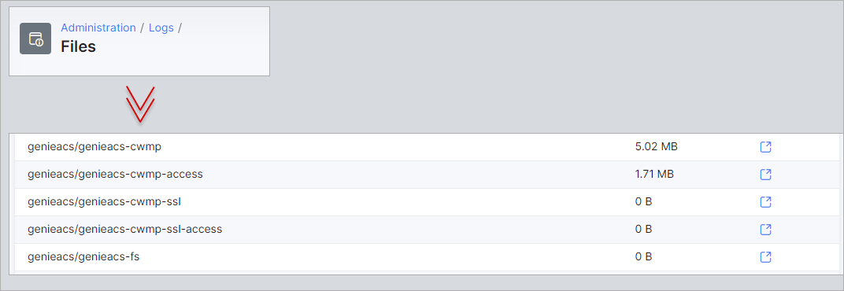Click 0 B size of genieacs-cwmp-ssl-access
This screenshot has height=291, width=844.
pyautogui.click(x=644, y=229)
